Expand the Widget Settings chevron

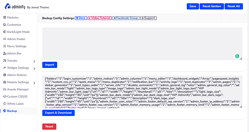pos(34,68)
